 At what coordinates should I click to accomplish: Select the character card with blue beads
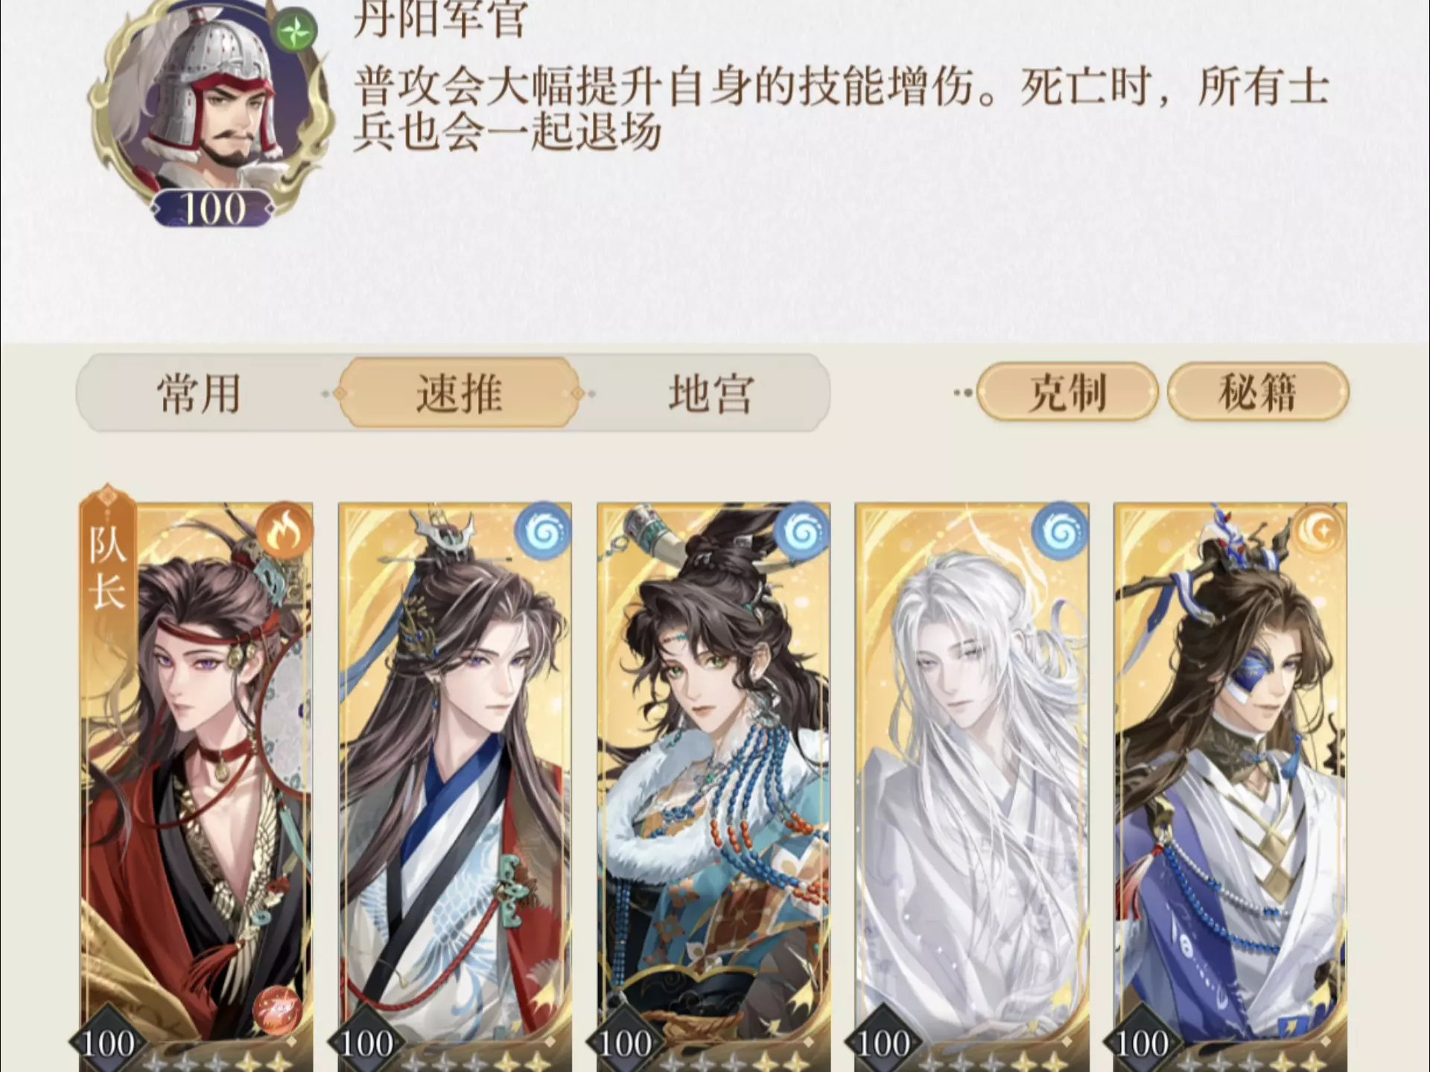[x=714, y=786]
